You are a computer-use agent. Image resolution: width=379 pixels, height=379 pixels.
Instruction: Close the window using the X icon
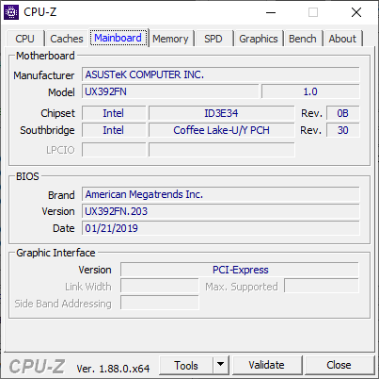coord(356,12)
